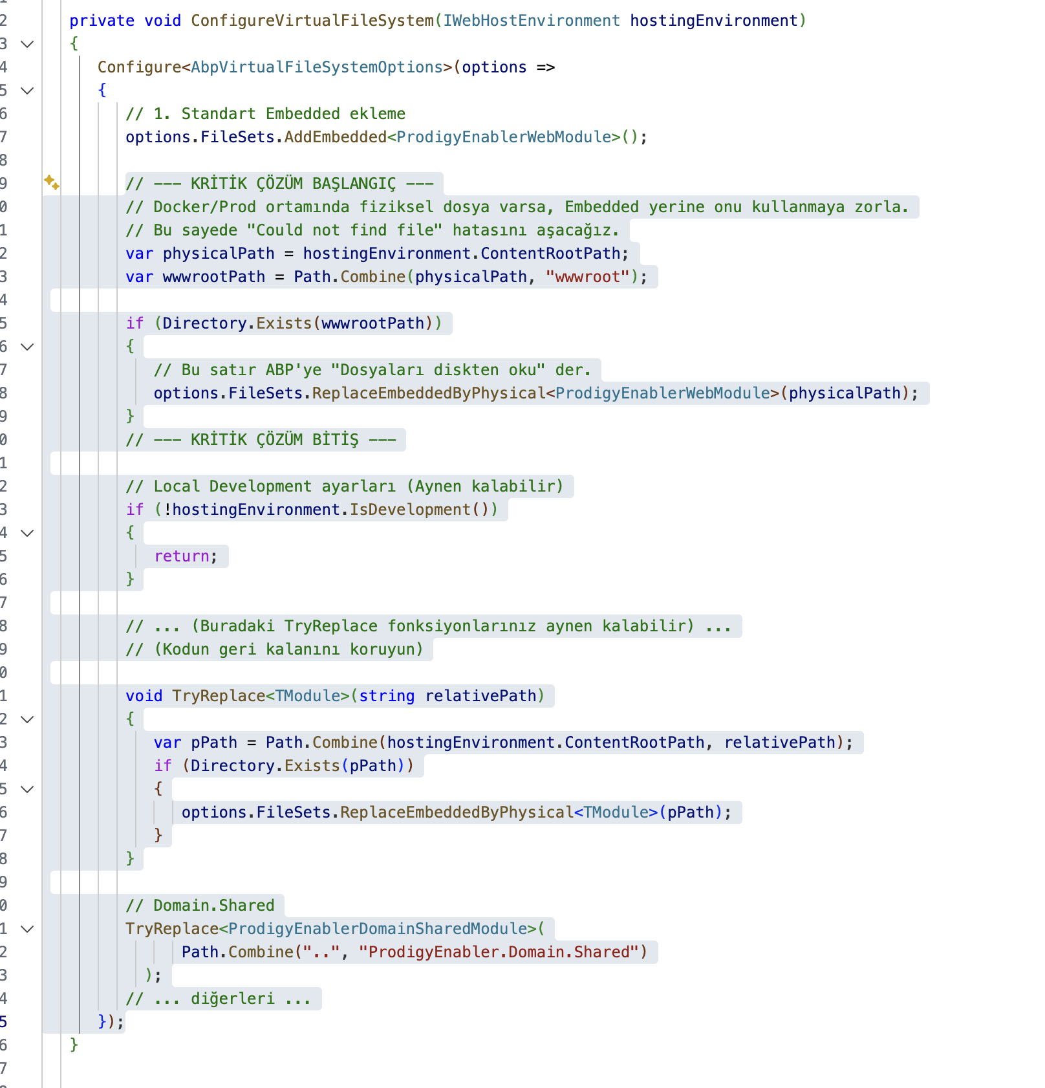Fold the IsDevelopment if block
Viewport: 1045px width, 1088px height.
pos(27,533)
